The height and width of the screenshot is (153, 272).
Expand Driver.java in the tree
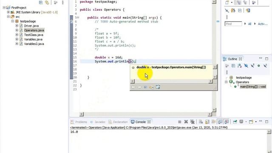(x=17, y=25)
